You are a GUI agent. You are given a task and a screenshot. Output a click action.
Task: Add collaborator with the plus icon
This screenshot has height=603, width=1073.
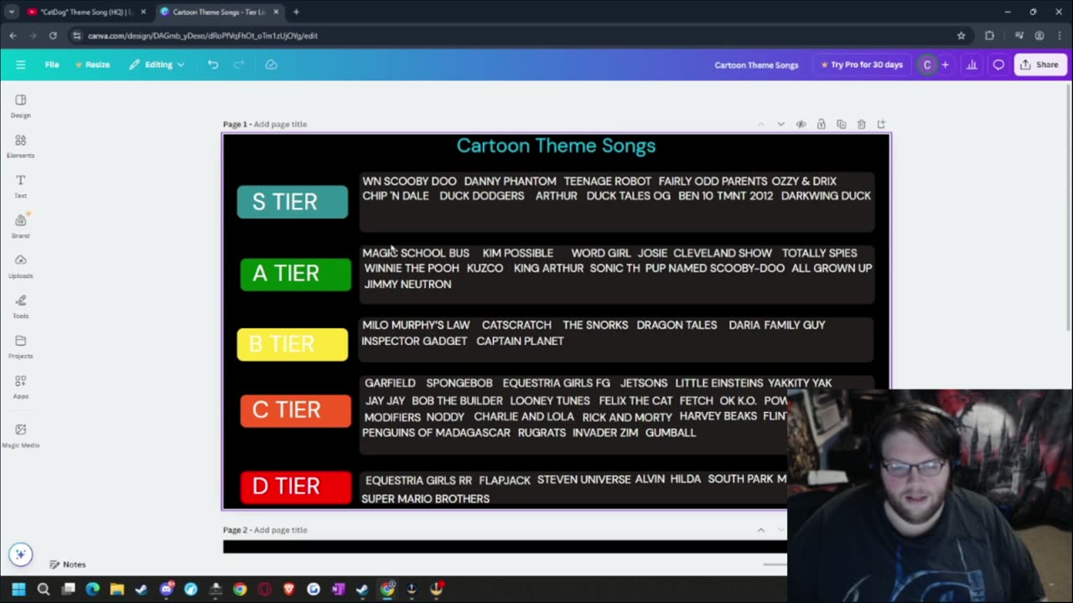click(x=945, y=64)
